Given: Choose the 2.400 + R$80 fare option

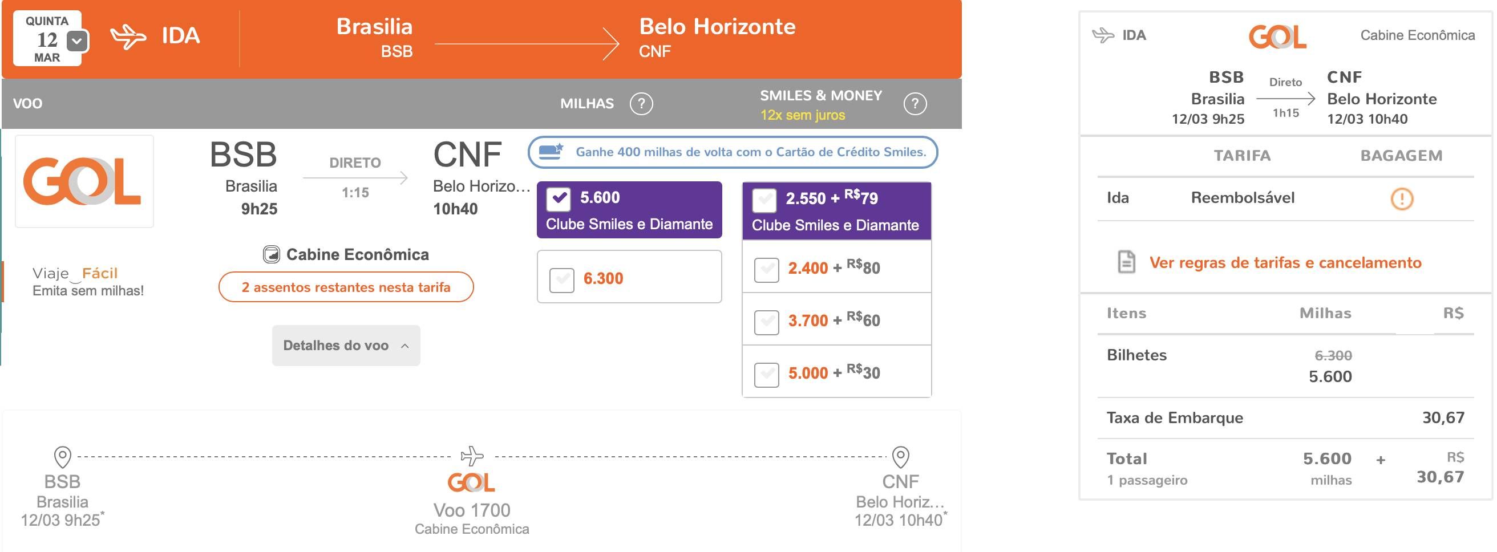Looking at the screenshot, I should tap(767, 270).
